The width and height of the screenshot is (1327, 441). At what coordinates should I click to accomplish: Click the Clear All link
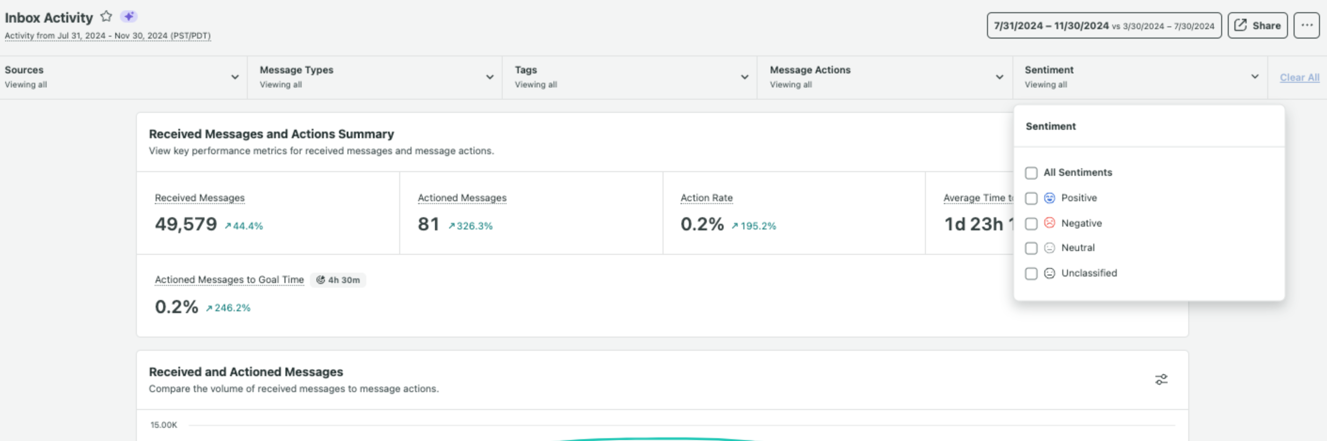[1299, 77]
